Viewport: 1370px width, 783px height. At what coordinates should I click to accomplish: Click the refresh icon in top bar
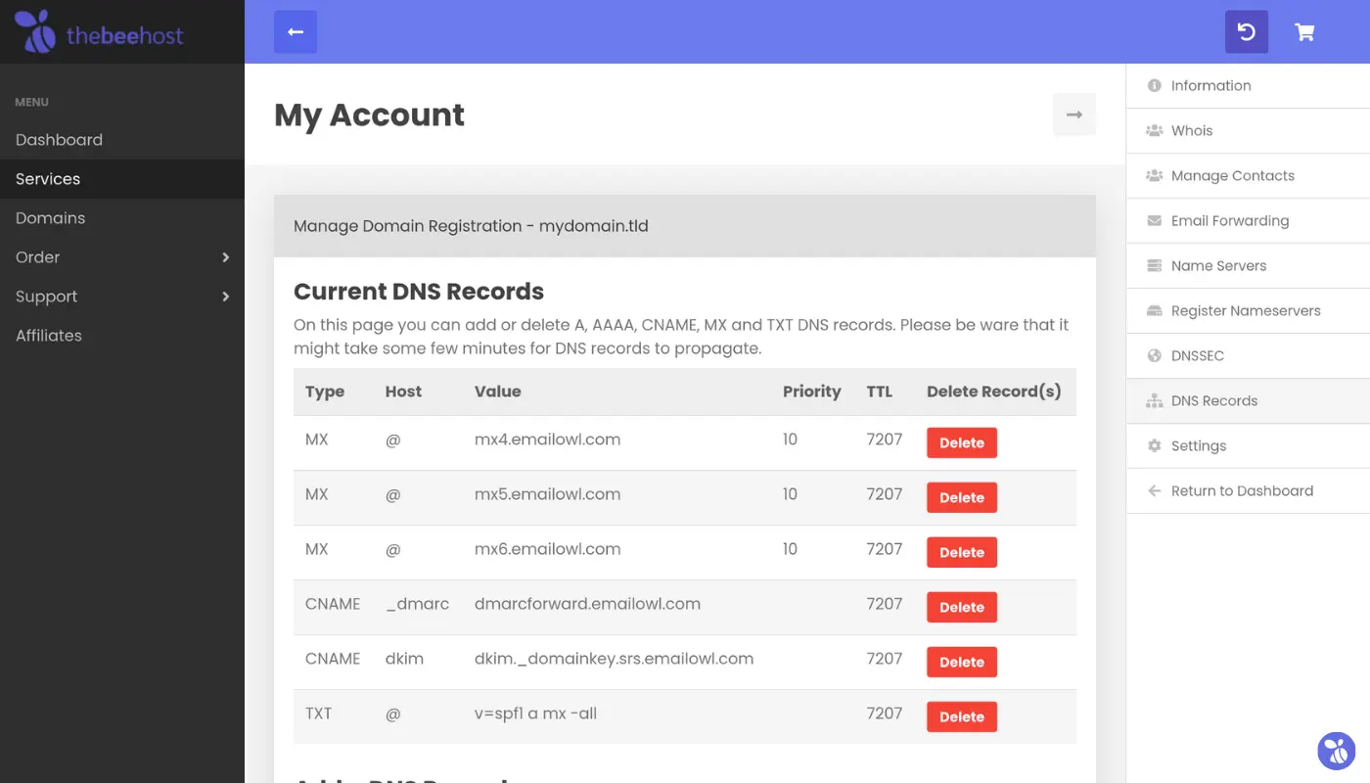(1246, 32)
